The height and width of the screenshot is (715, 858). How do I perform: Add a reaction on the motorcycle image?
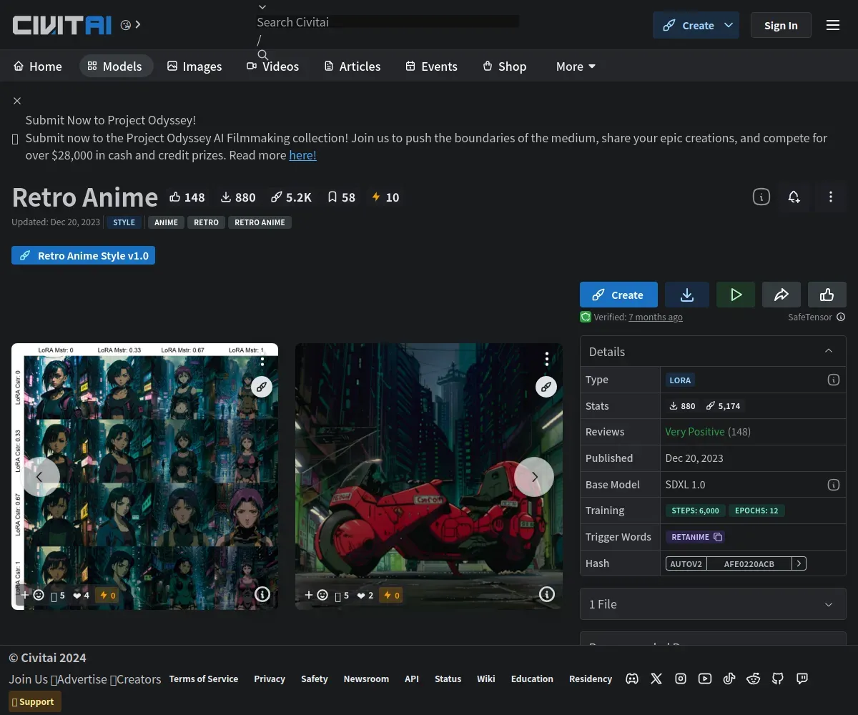tap(316, 595)
